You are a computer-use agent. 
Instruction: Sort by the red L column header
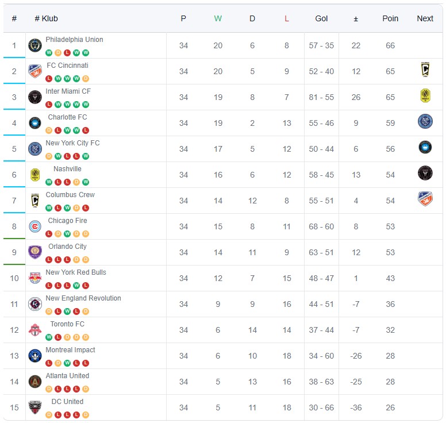(x=287, y=18)
